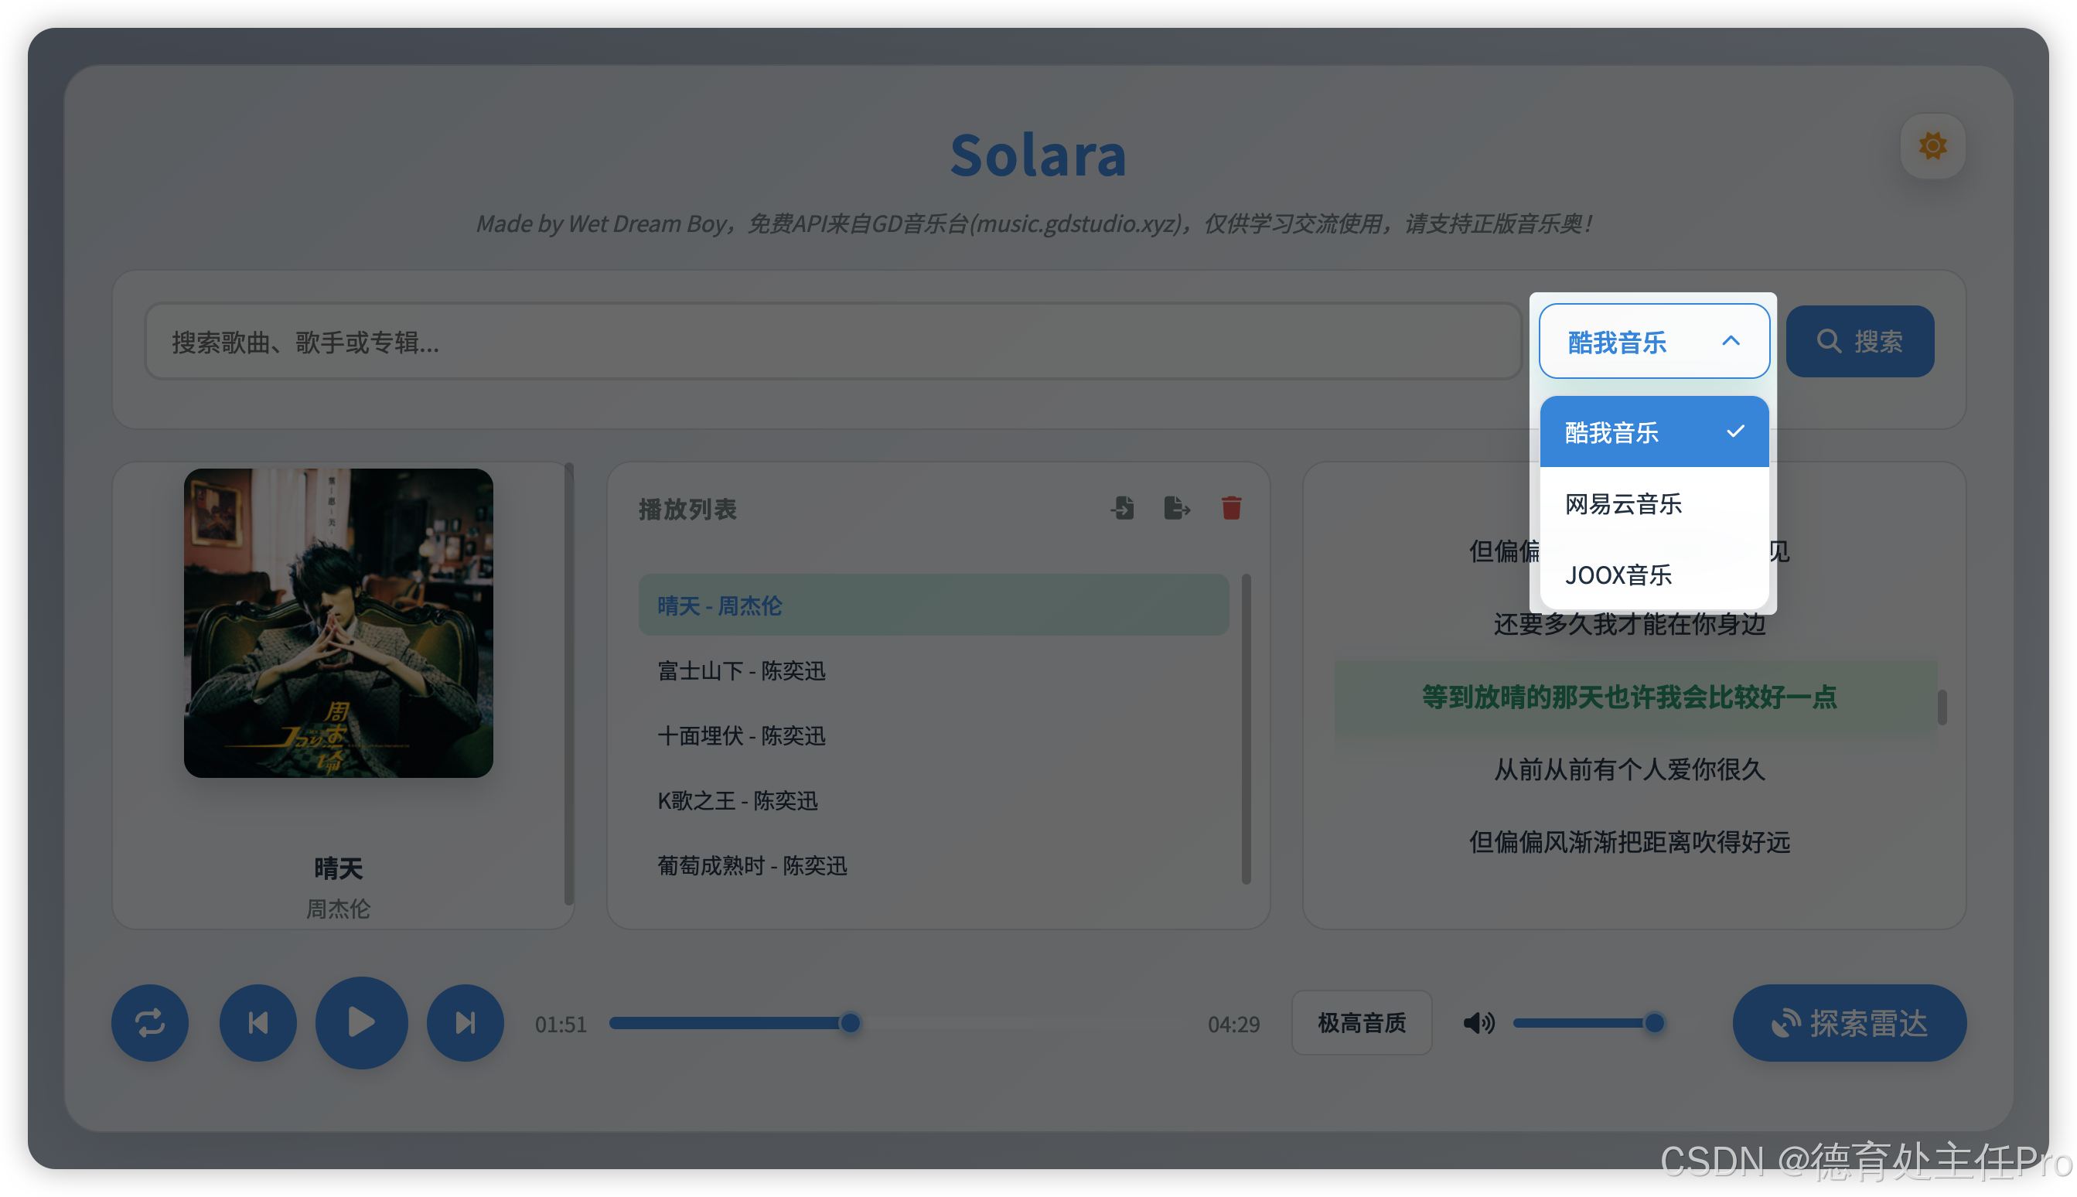Skip to next track
Viewport: 2077px width, 1197px height.
pos(466,1023)
